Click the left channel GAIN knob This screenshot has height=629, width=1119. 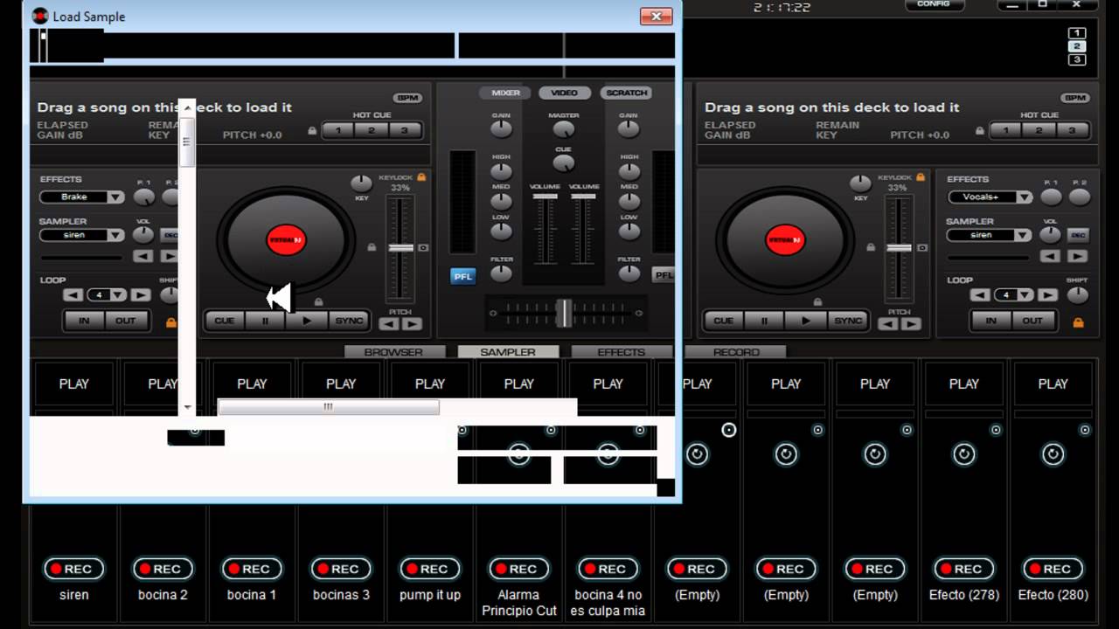click(501, 129)
